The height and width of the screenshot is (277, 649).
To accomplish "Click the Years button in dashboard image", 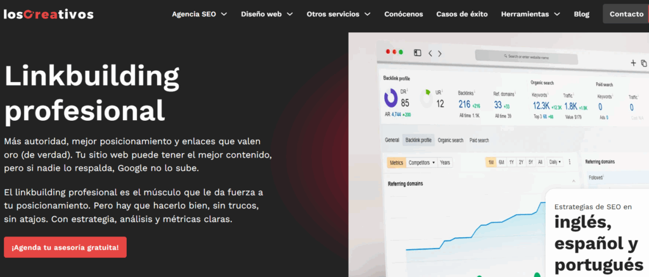I will [x=445, y=163].
